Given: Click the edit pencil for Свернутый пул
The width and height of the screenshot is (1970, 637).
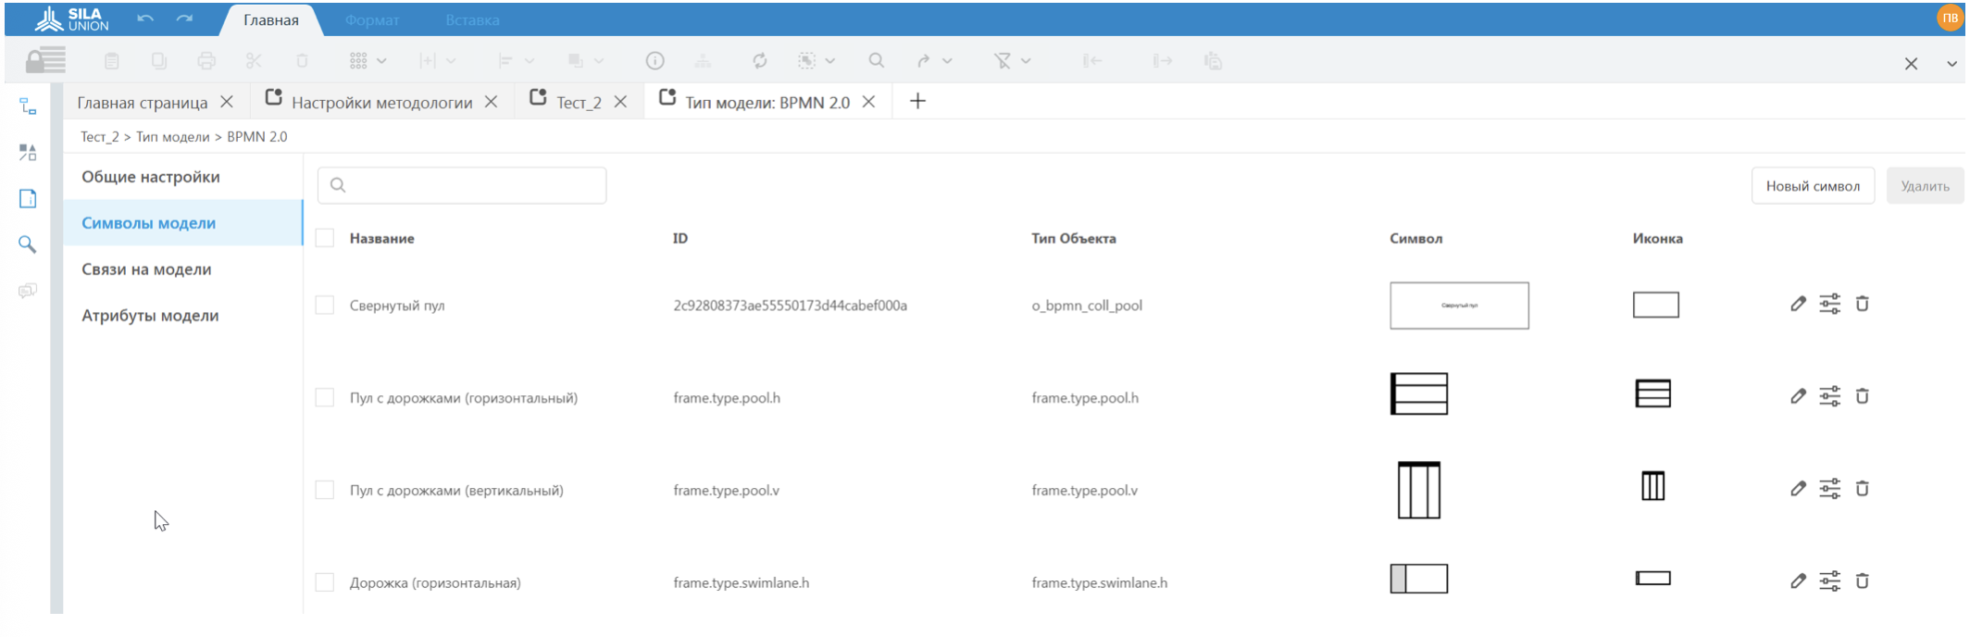Looking at the screenshot, I should pyautogui.click(x=1797, y=304).
